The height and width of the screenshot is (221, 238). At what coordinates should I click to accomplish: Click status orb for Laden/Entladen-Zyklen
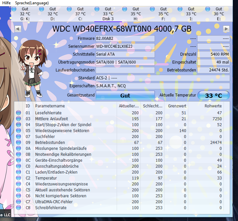[18, 172]
